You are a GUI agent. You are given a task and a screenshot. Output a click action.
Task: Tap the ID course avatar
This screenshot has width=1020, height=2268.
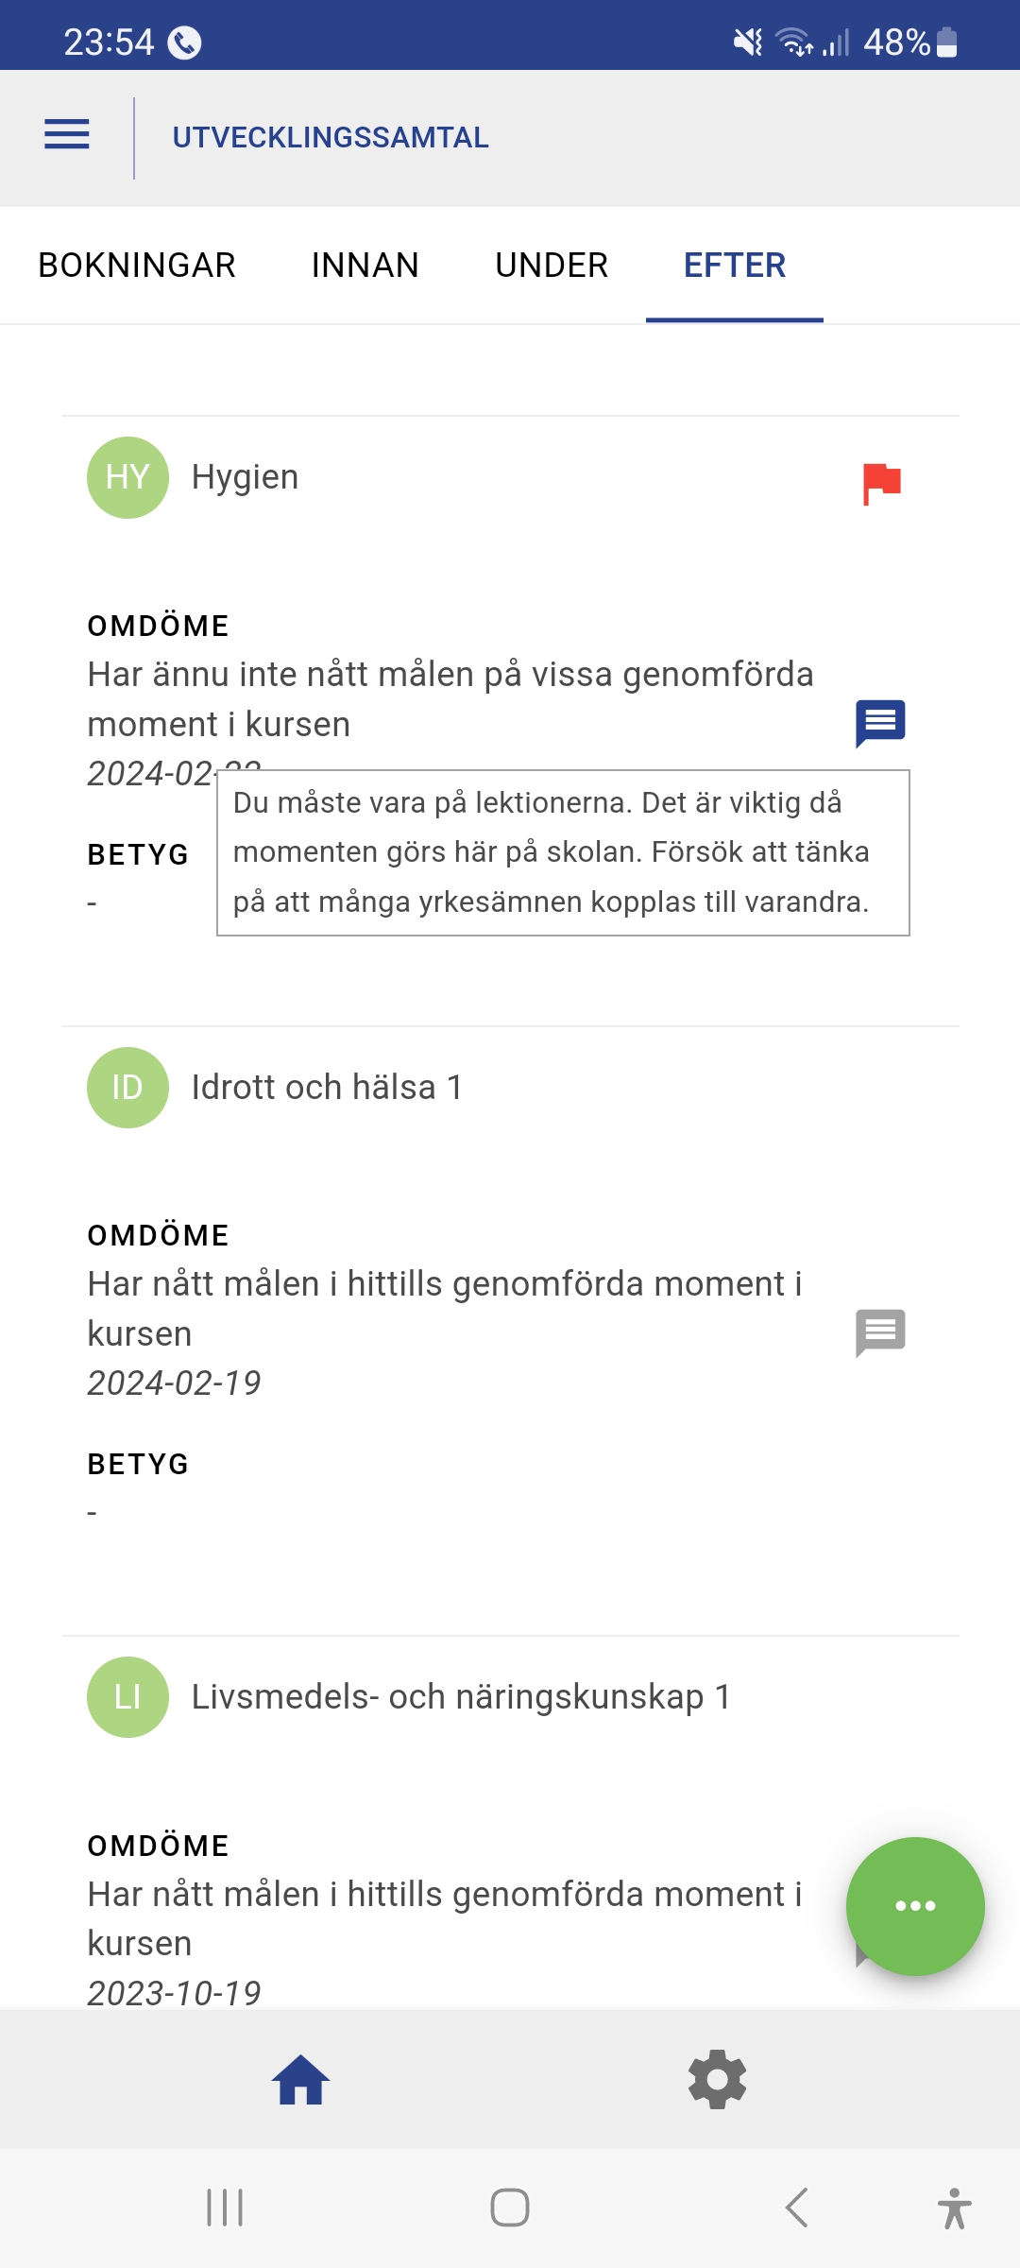127,1088
